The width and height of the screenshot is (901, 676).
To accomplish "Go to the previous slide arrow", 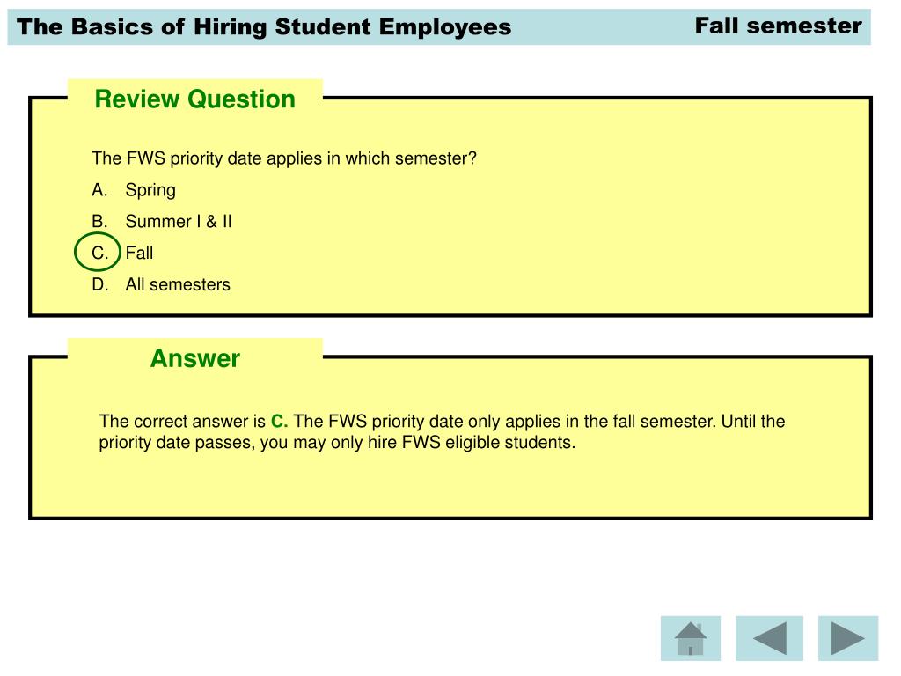I will click(769, 638).
